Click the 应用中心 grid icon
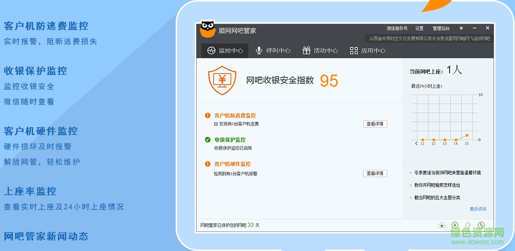The image size is (515, 251). [x=354, y=51]
